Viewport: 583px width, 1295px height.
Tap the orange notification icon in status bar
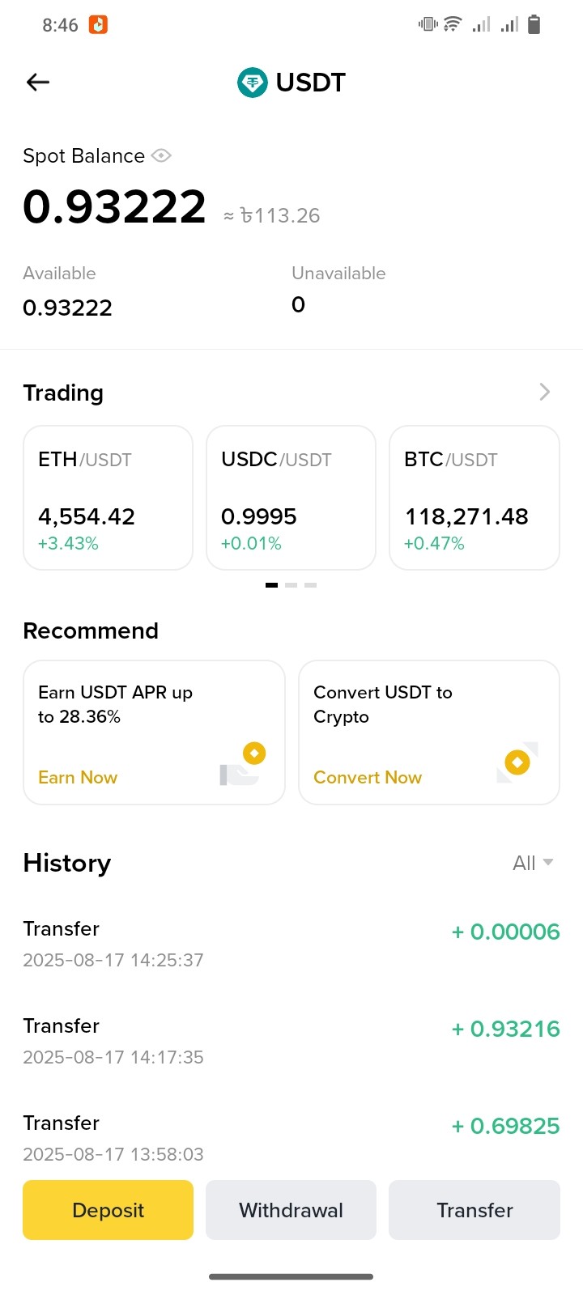[x=98, y=25]
